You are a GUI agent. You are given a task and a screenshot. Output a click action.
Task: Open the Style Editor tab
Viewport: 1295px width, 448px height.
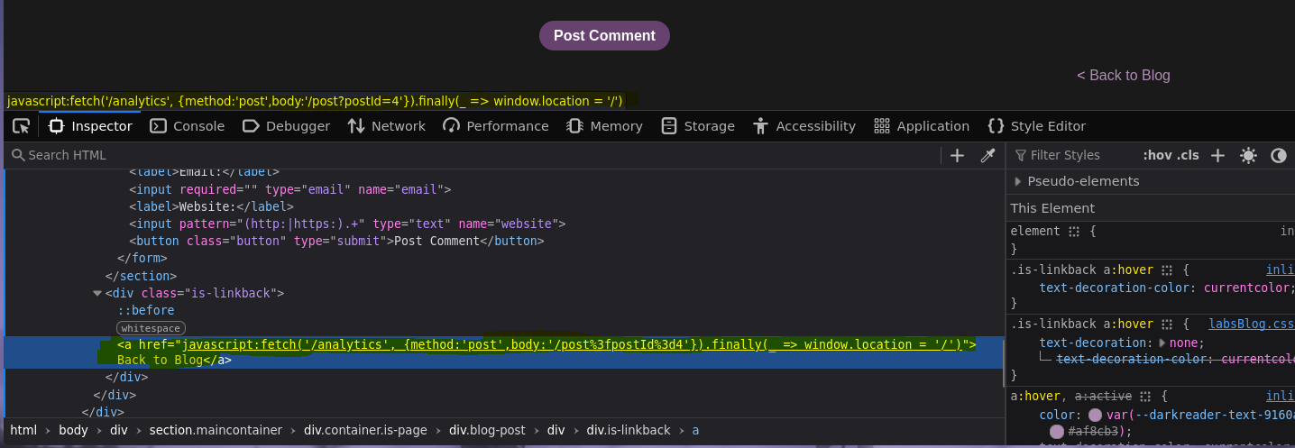1036,126
